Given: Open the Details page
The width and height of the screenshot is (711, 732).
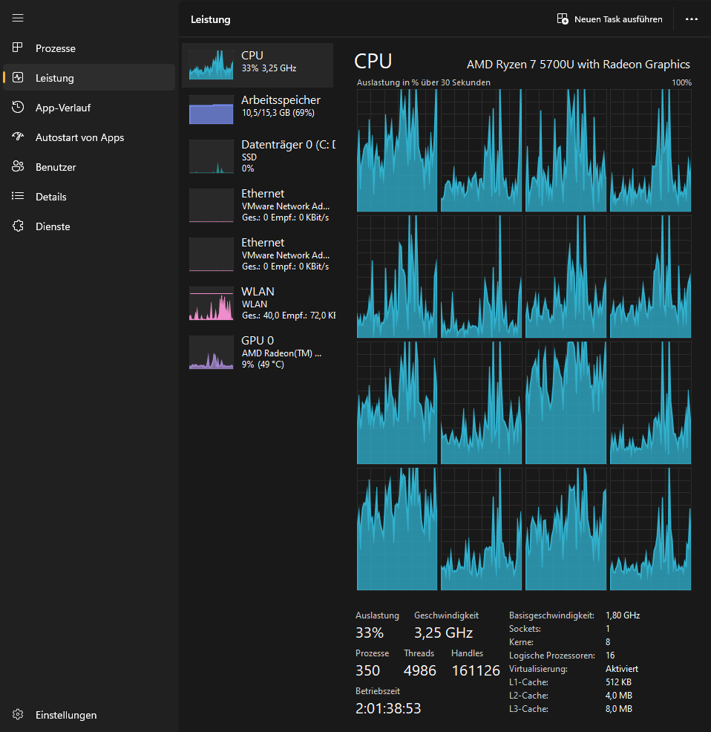Looking at the screenshot, I should point(89,197).
